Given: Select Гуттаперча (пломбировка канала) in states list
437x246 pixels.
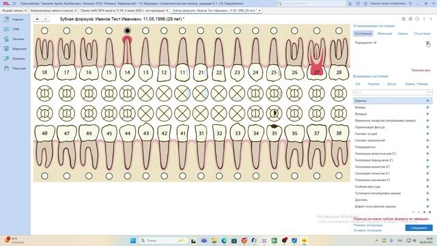Looking at the screenshot, I should point(378,193).
